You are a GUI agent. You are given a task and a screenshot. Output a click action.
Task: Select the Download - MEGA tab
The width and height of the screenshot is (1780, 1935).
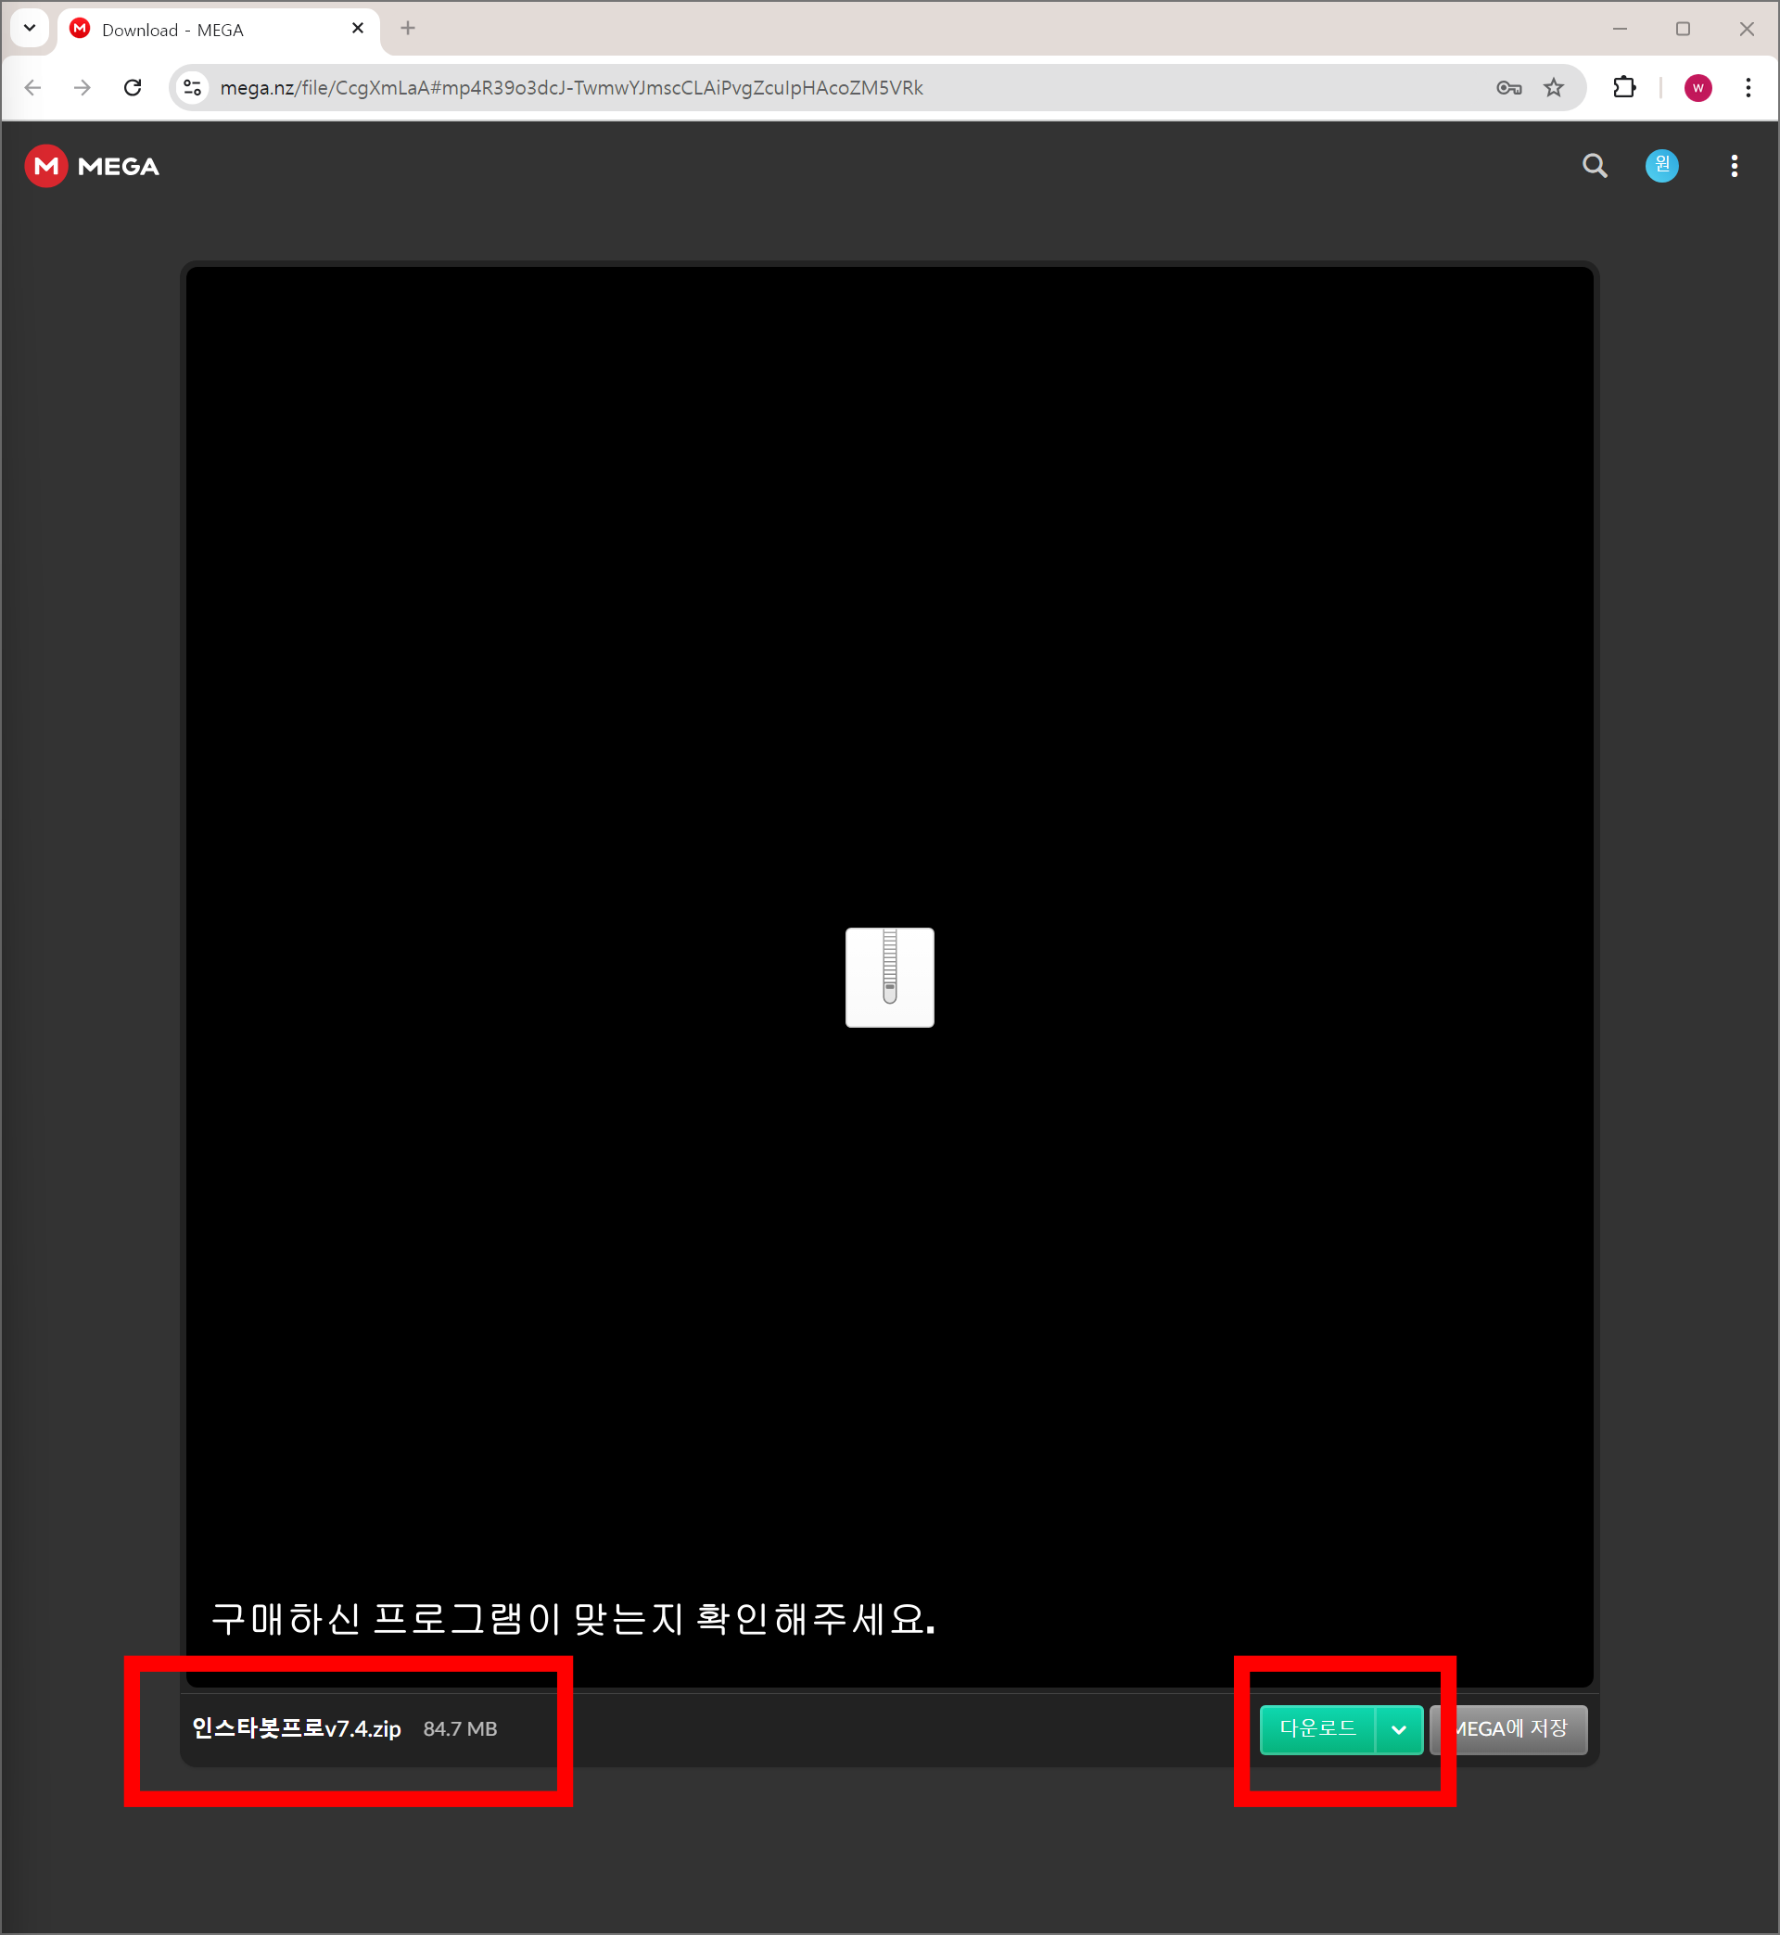(193, 30)
